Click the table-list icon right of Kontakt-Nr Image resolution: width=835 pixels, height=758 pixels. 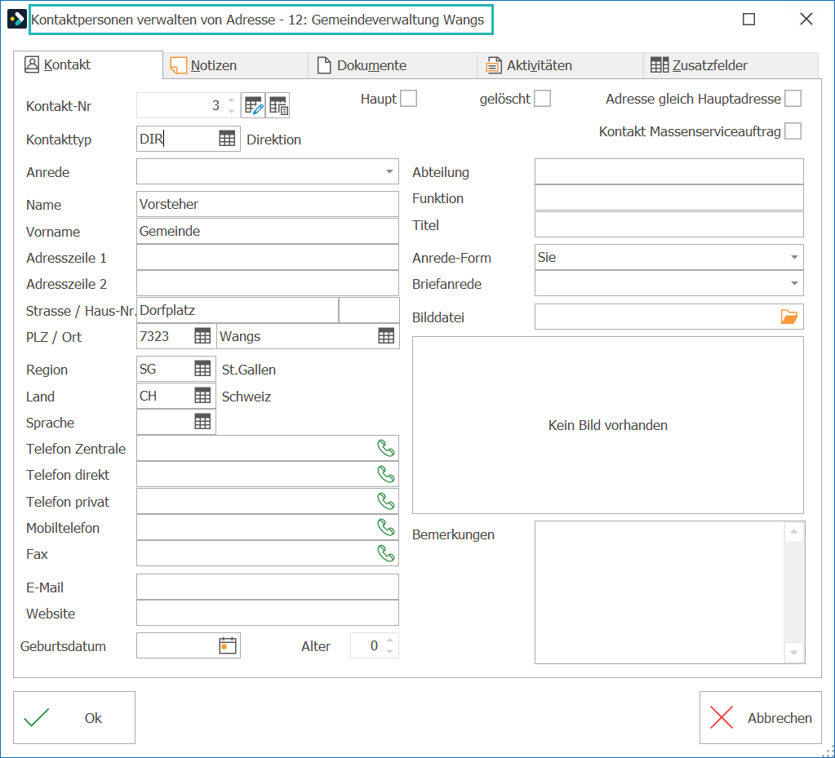(278, 105)
